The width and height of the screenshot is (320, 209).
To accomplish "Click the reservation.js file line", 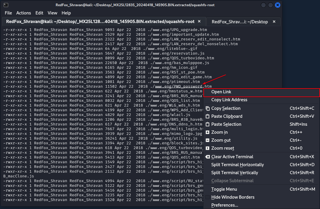I will 104,53.
